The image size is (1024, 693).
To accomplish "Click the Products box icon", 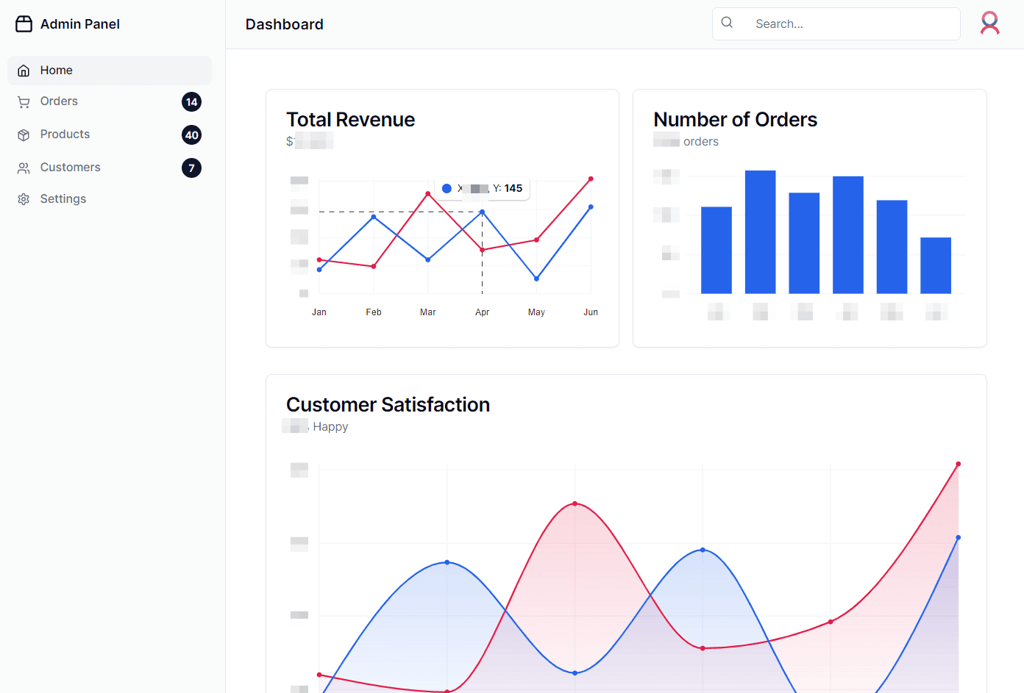I will point(24,135).
